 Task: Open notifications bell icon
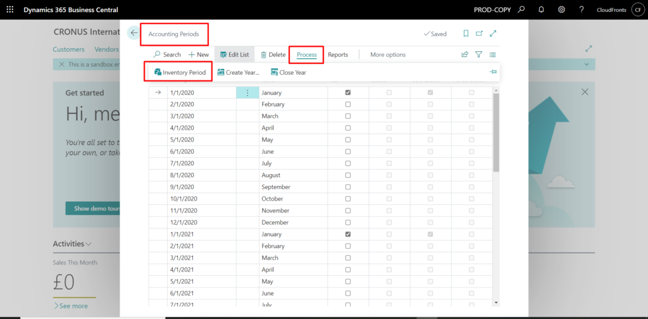[542, 9]
